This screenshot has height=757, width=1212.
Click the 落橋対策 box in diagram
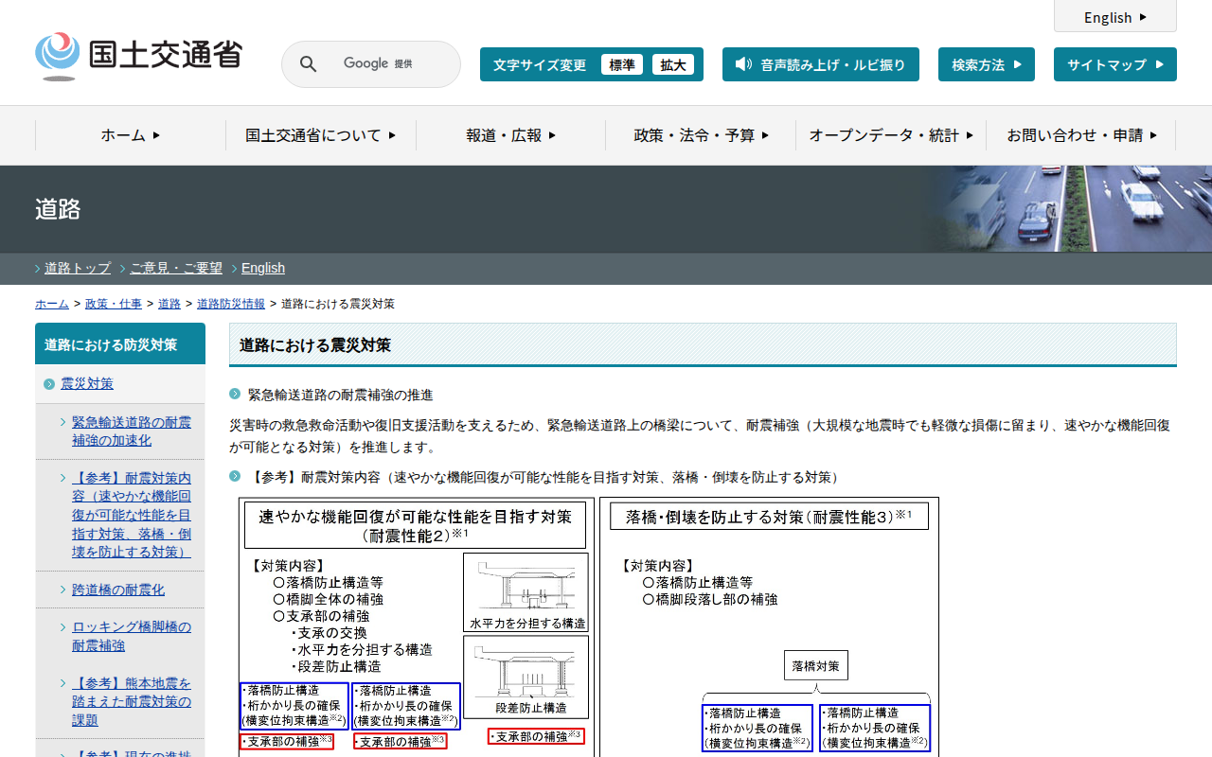tap(816, 665)
